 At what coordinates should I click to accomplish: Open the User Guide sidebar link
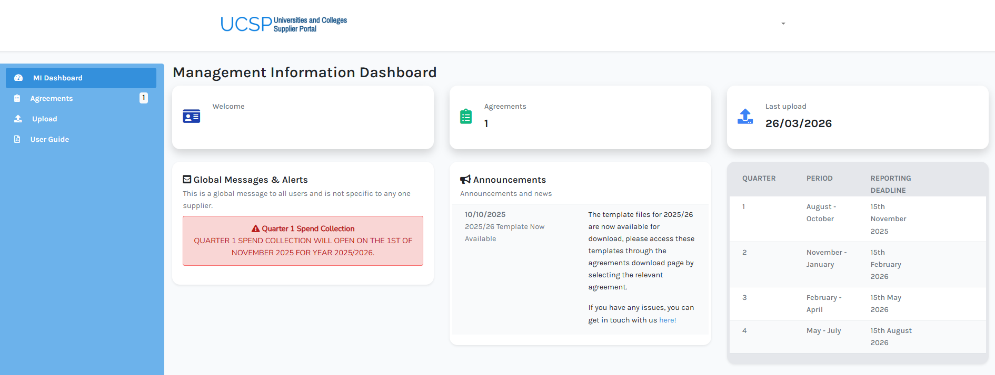pos(50,139)
